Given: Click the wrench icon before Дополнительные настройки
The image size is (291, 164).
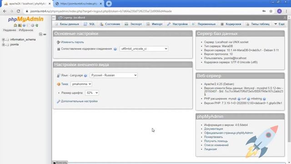Looking at the screenshot, I should [59, 101].
